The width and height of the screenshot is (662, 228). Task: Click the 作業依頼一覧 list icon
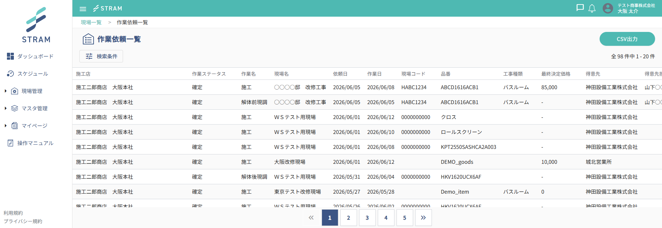click(x=88, y=39)
